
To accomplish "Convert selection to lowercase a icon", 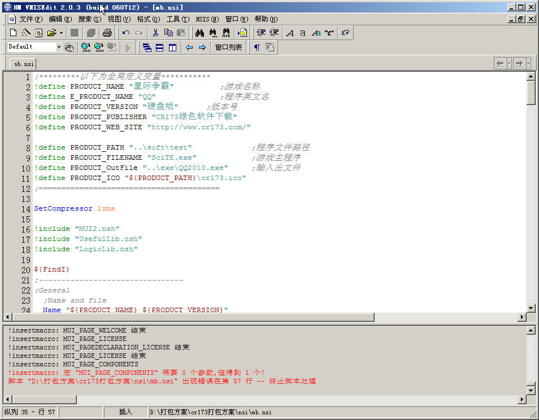I will point(302,33).
